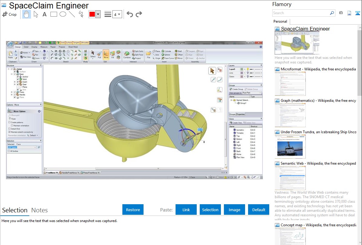362x245 pixels.
Task: Expand the Gear tree node
Action: click(15, 84)
